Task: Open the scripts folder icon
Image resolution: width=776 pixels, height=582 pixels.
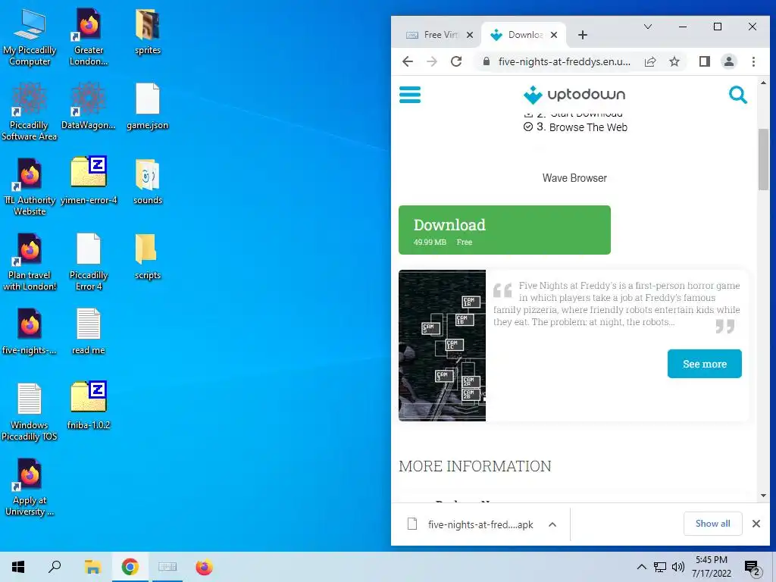Action: [148, 256]
